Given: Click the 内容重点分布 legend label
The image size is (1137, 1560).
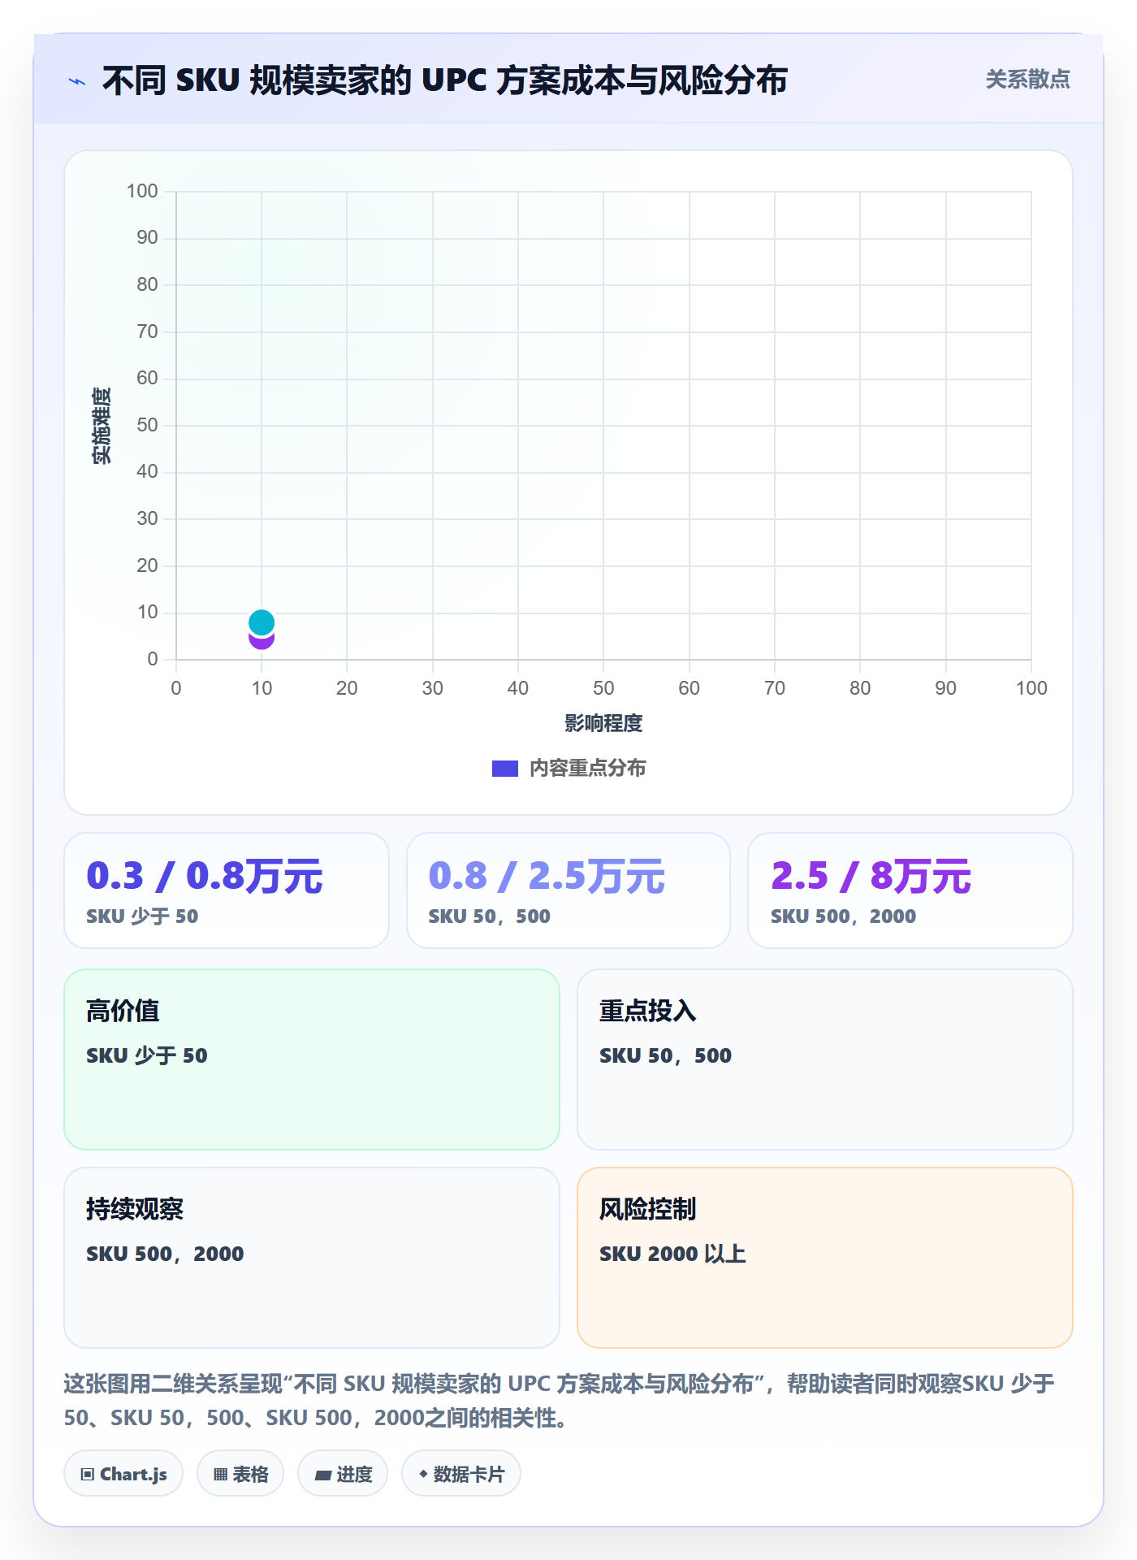Looking at the screenshot, I should 587,769.
